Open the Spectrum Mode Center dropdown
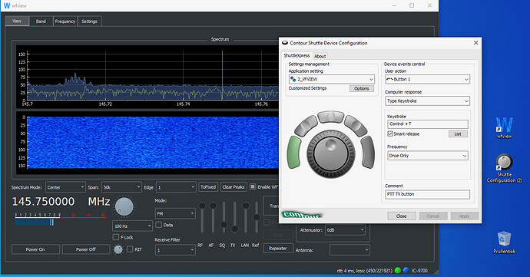 (x=65, y=187)
